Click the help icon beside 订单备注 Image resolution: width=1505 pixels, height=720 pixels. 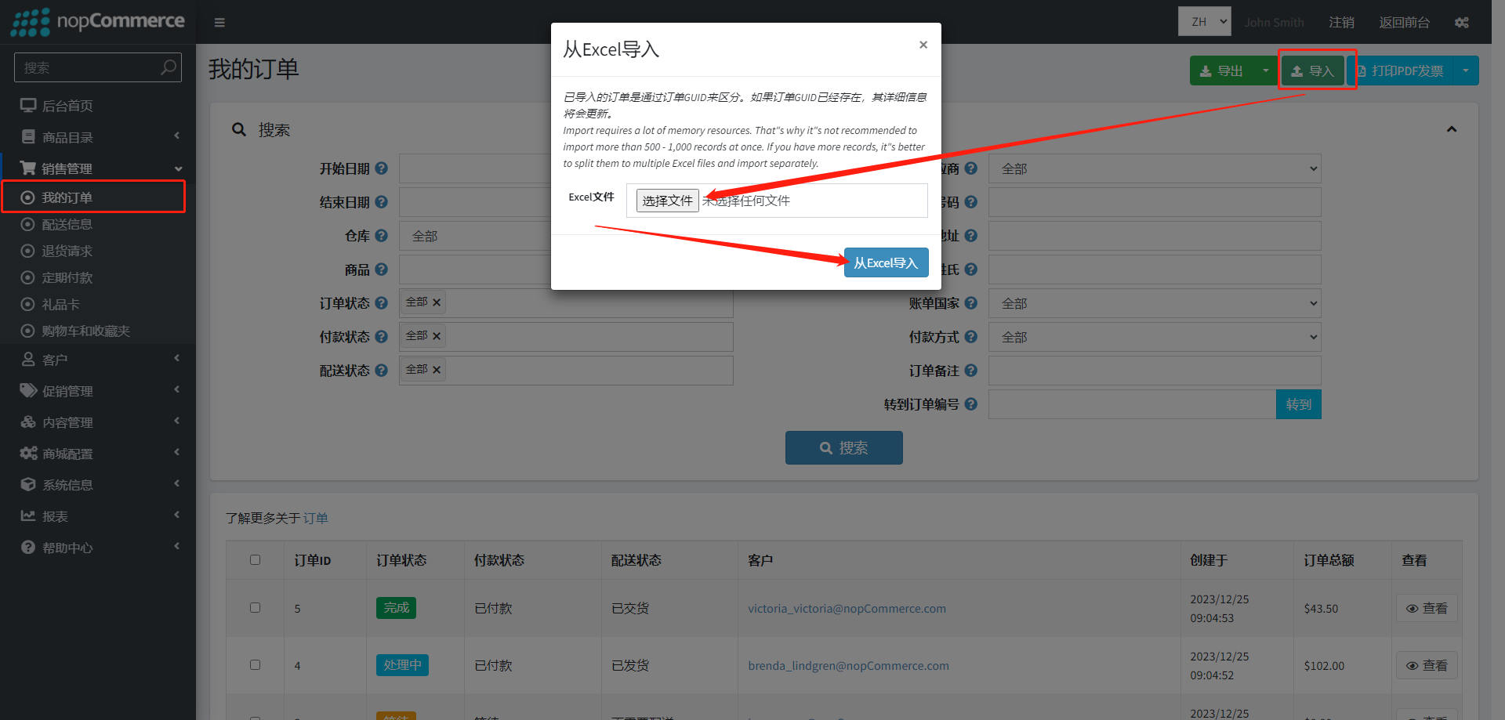pos(970,371)
